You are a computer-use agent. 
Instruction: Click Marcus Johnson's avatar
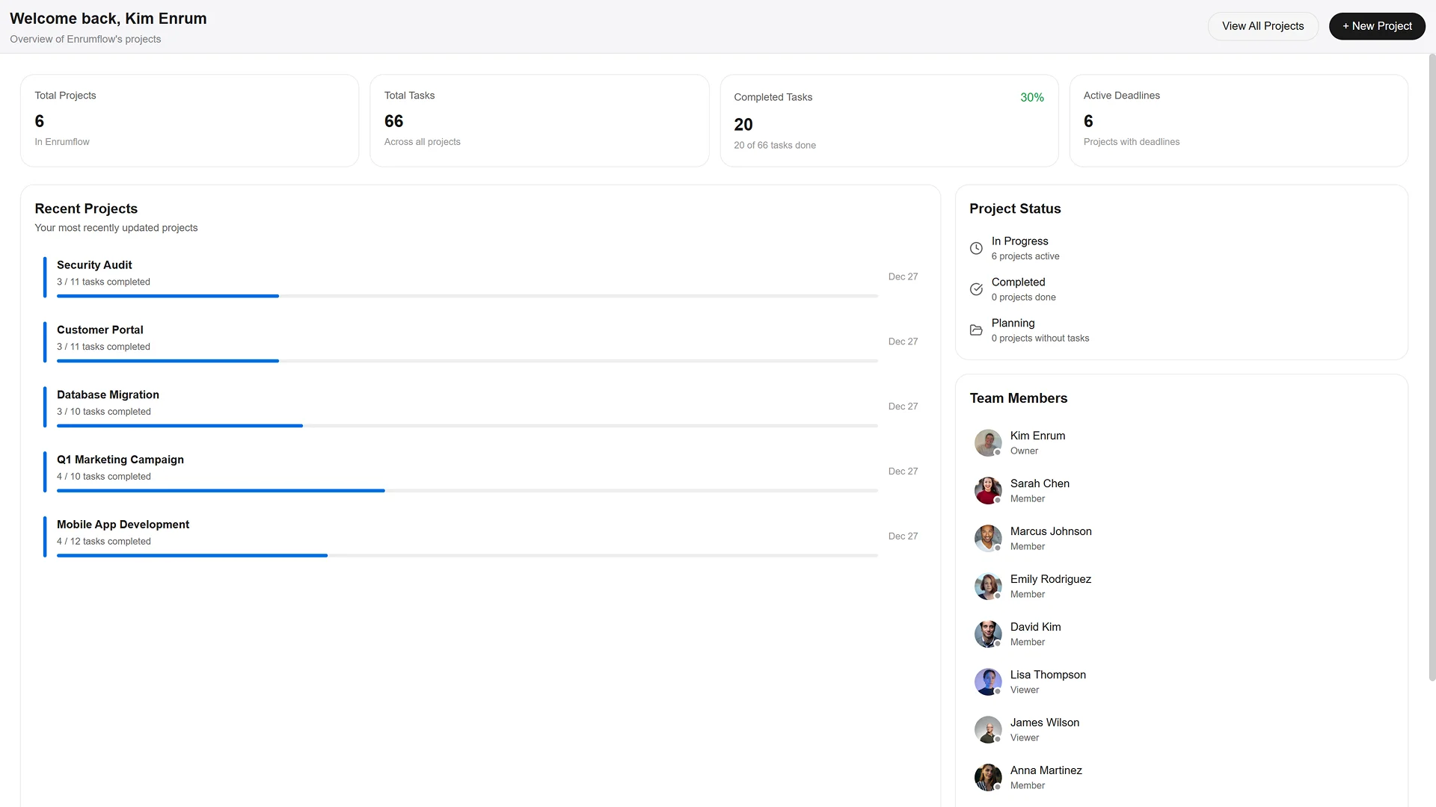click(x=987, y=538)
